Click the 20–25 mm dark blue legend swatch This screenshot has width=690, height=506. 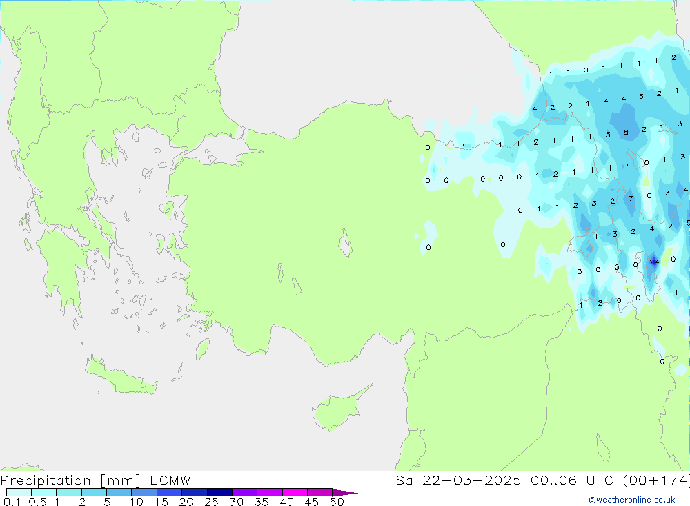(194, 492)
